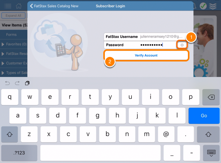Expand the Favorites (0) category

pyautogui.click(x=14, y=44)
